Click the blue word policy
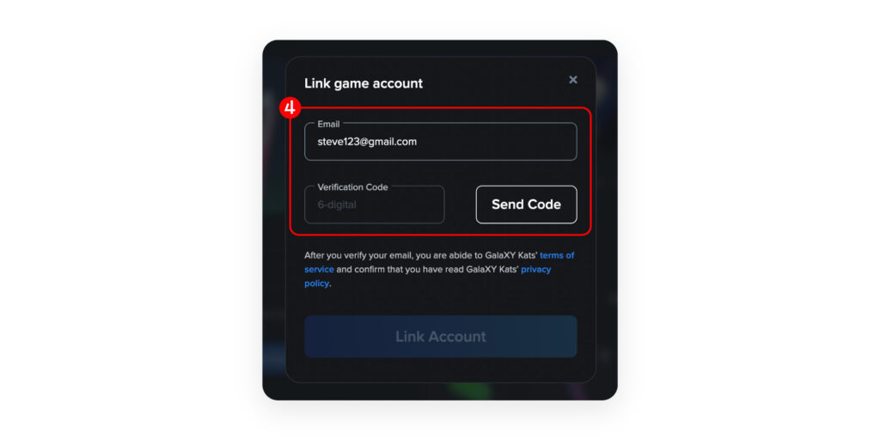This screenshot has width=880, height=440. tap(316, 284)
